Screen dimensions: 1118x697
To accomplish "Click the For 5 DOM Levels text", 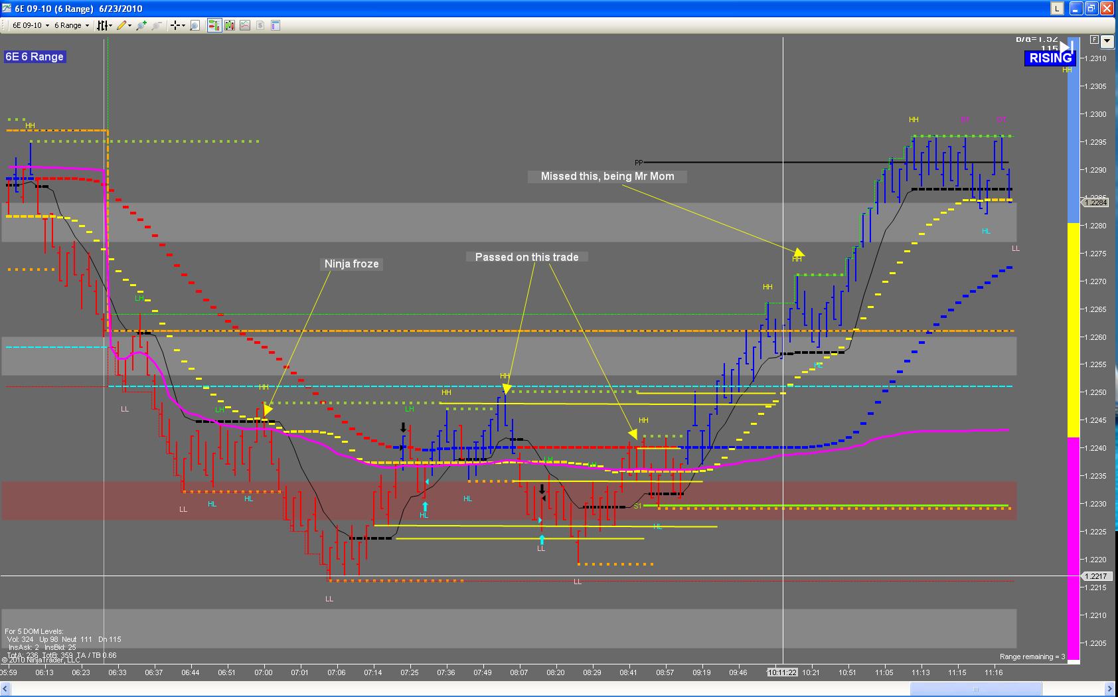I will [x=35, y=631].
